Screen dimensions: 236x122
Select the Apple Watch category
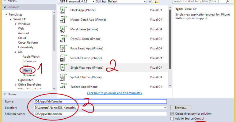31,57
